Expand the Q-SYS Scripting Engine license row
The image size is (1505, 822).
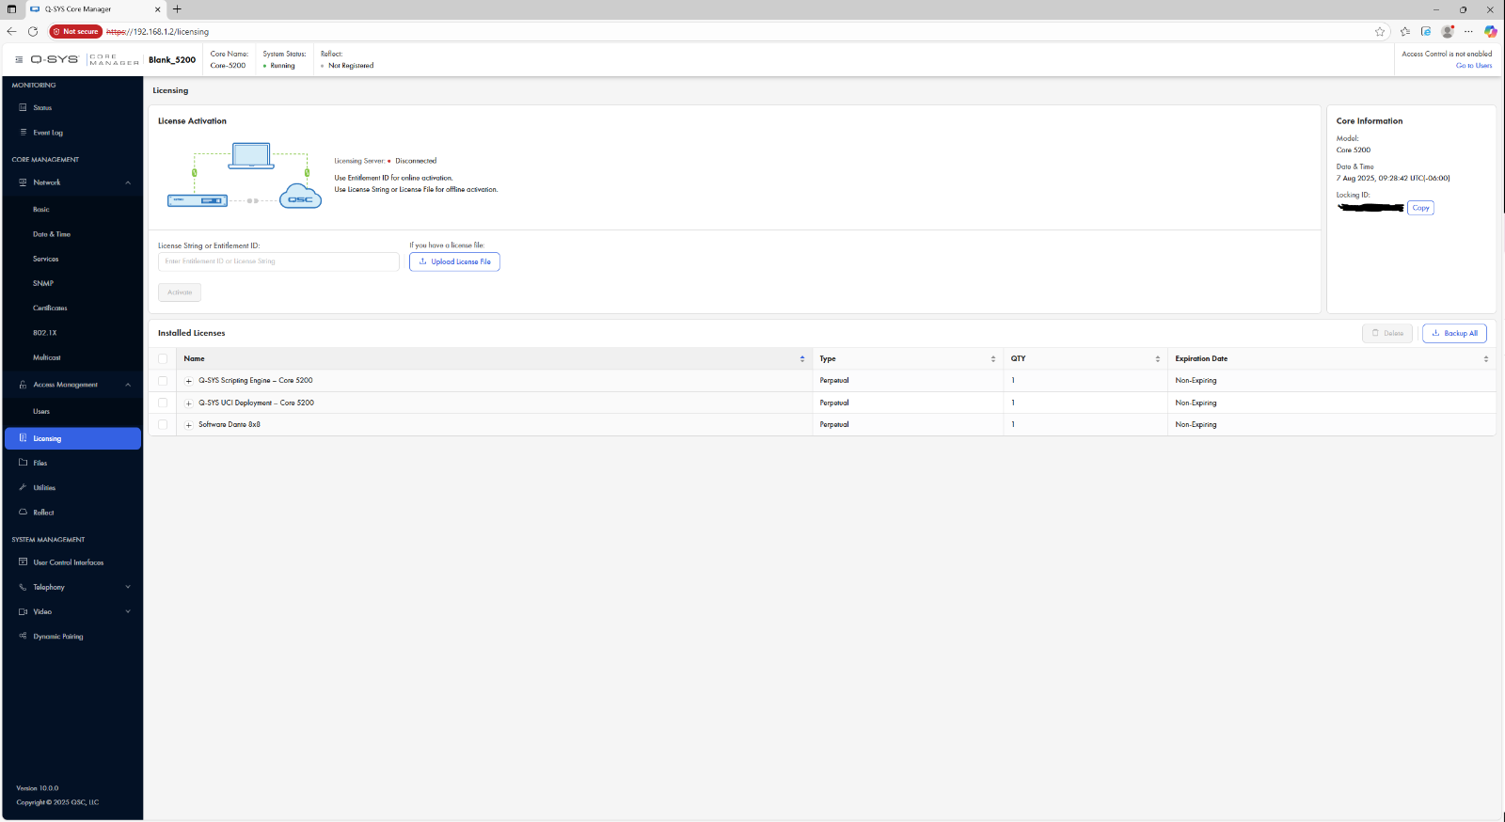pos(189,381)
